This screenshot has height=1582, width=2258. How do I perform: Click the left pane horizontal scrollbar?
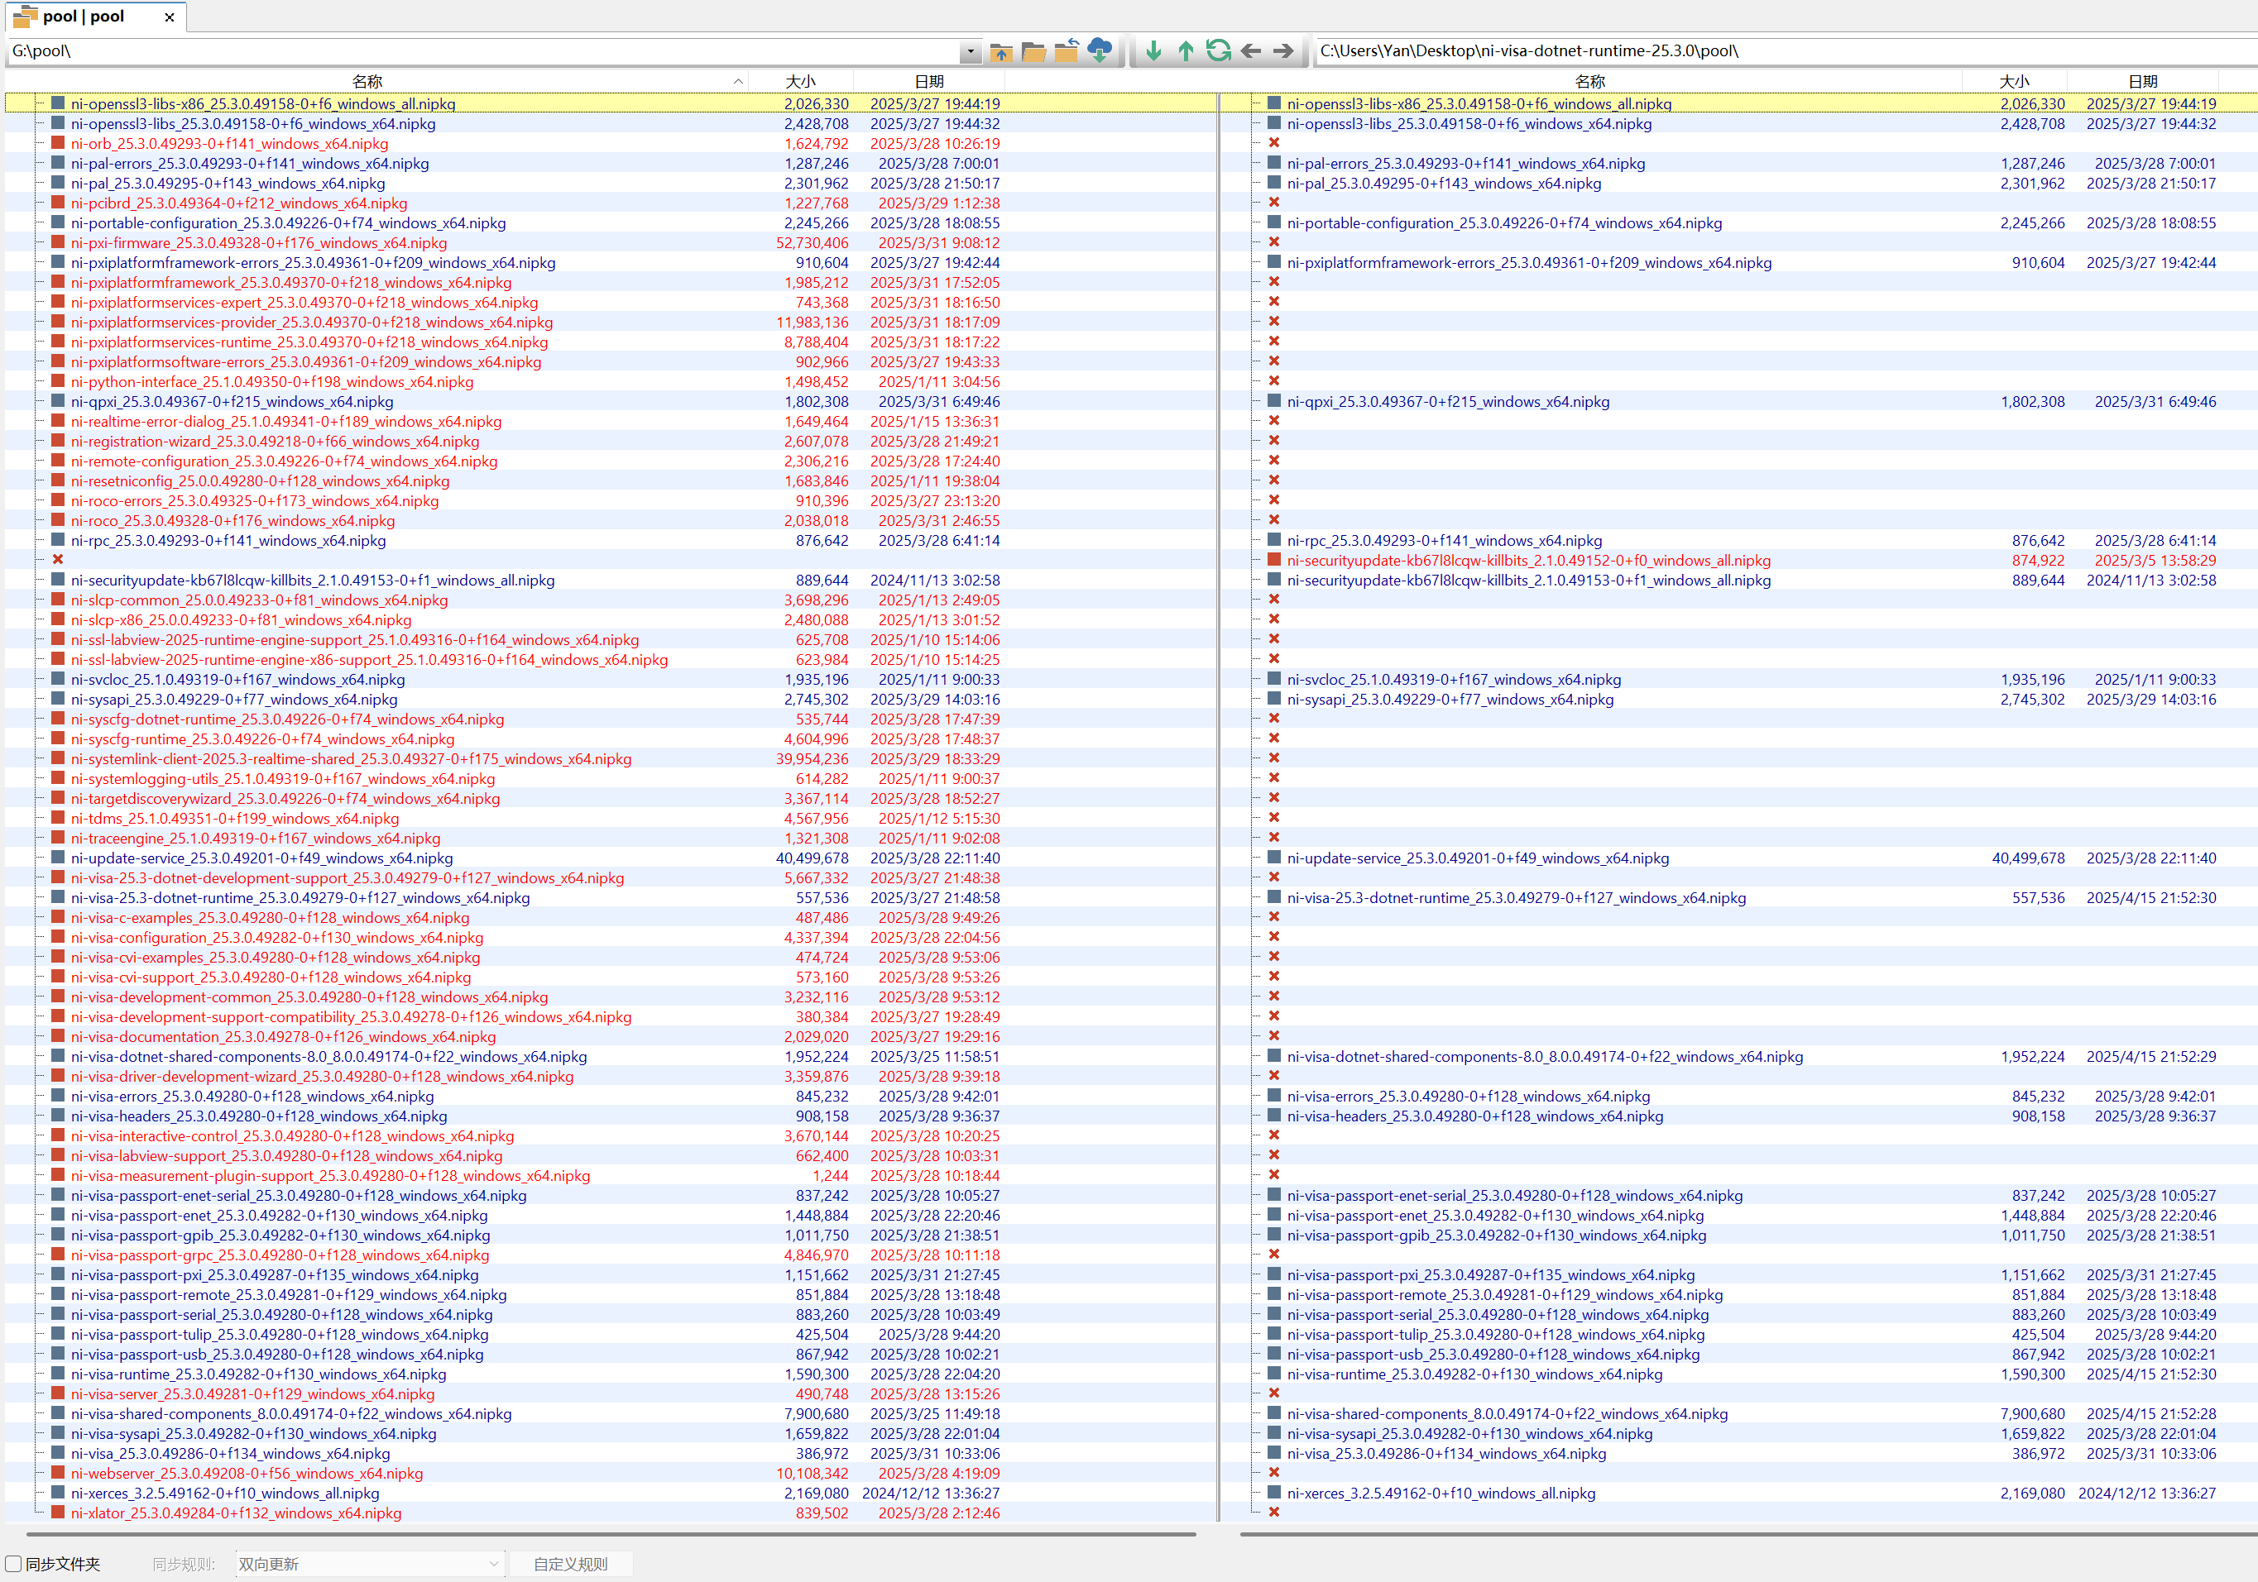tap(611, 1534)
